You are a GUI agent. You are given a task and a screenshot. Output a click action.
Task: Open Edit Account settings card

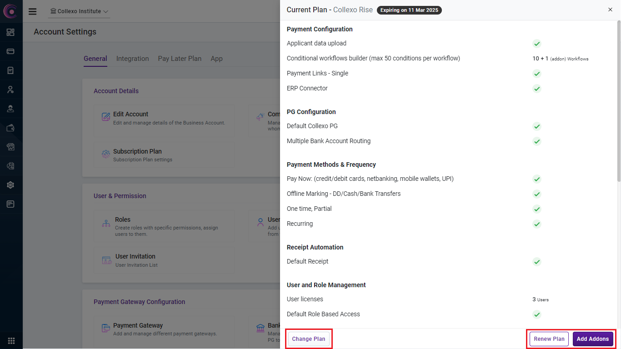[164, 118]
